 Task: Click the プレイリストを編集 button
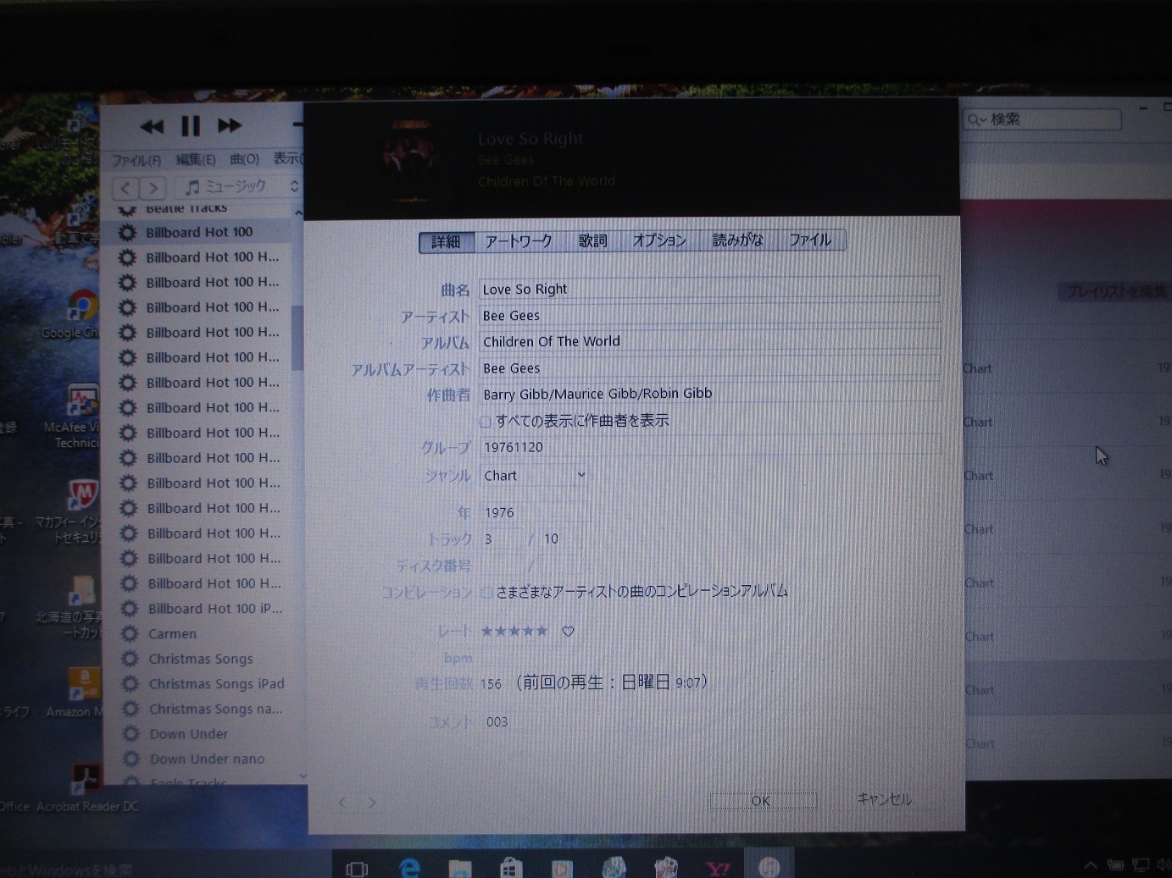pyautogui.click(x=1114, y=292)
